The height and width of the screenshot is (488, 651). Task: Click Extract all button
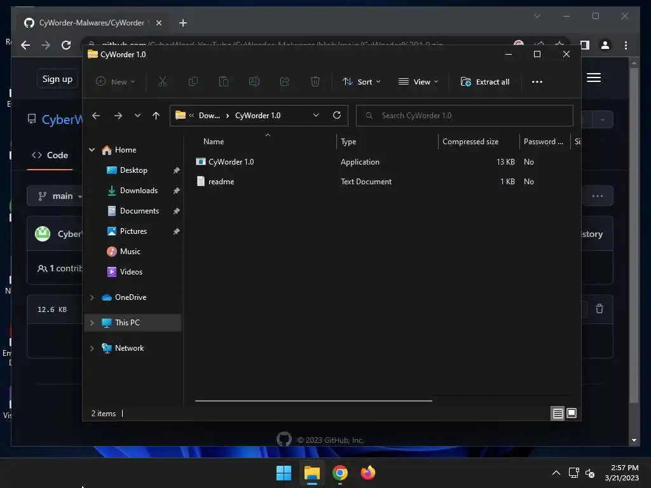click(485, 82)
